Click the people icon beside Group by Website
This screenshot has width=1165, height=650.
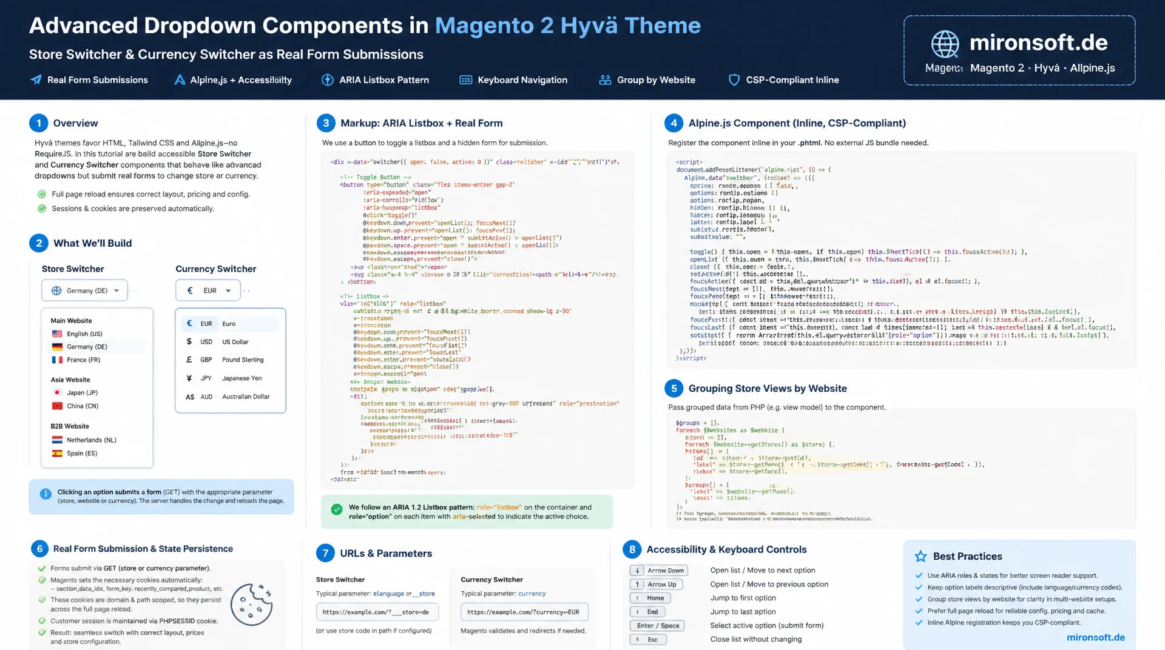605,80
